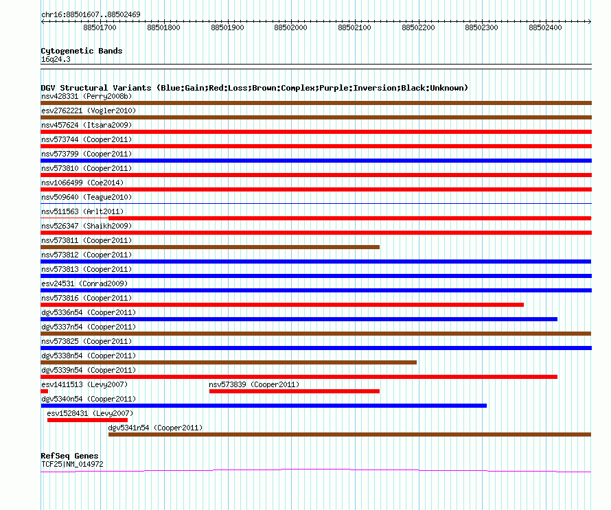Image resolution: width=611 pixels, height=510 pixels.
Task: Click the TCF25|NM_014972 gene label
Action: coord(72,464)
